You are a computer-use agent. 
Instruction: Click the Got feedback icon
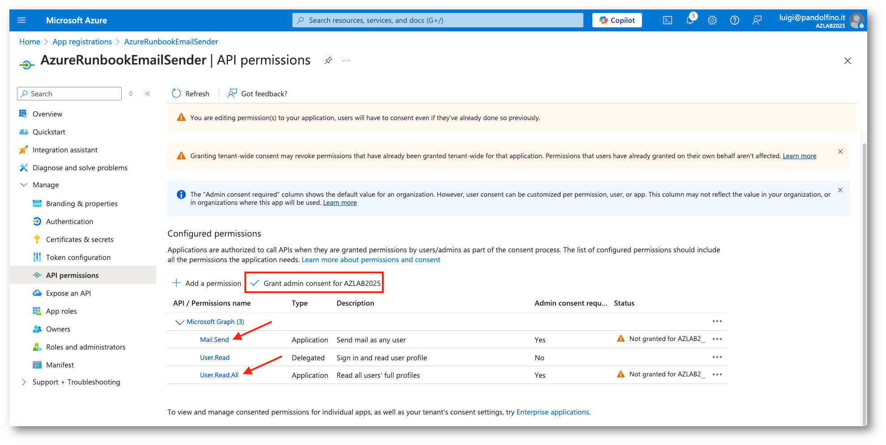[232, 93]
